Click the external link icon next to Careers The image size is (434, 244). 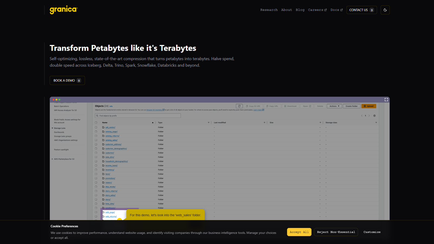click(x=325, y=10)
